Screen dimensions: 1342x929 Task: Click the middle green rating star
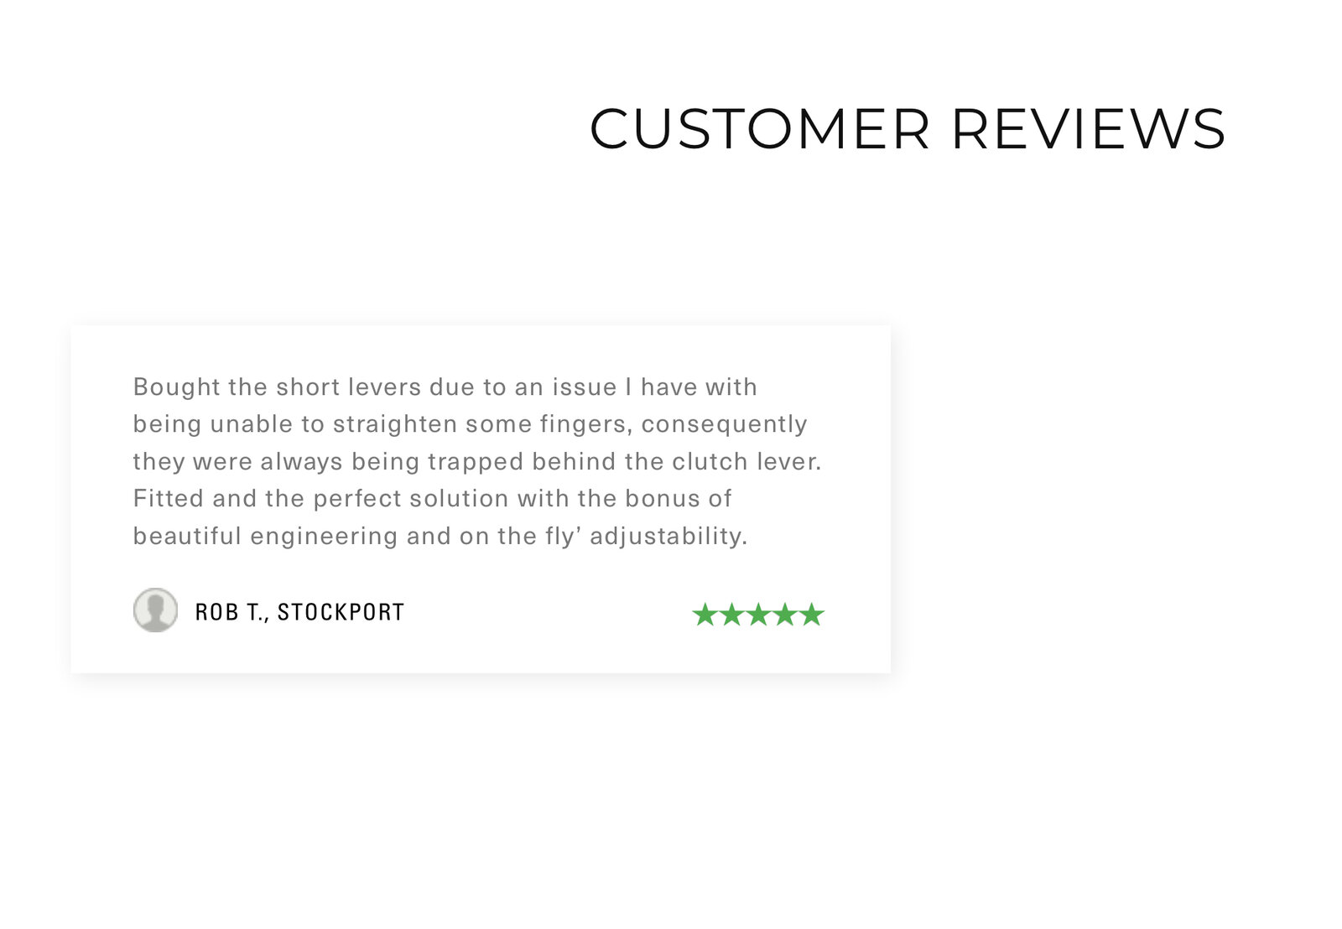tap(758, 615)
